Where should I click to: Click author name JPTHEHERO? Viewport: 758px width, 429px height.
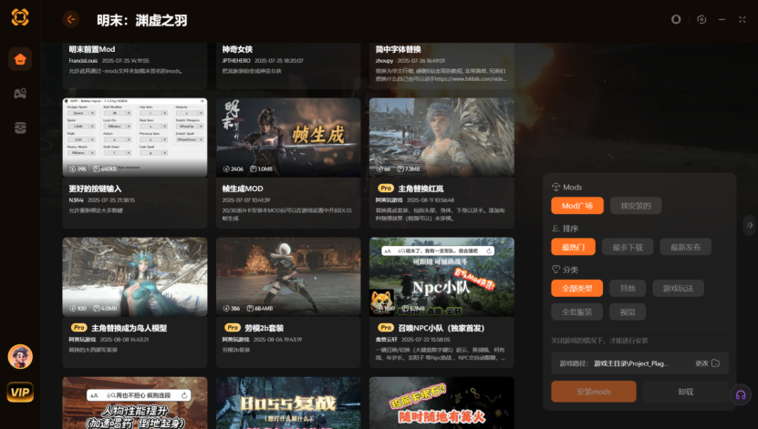[x=236, y=61]
